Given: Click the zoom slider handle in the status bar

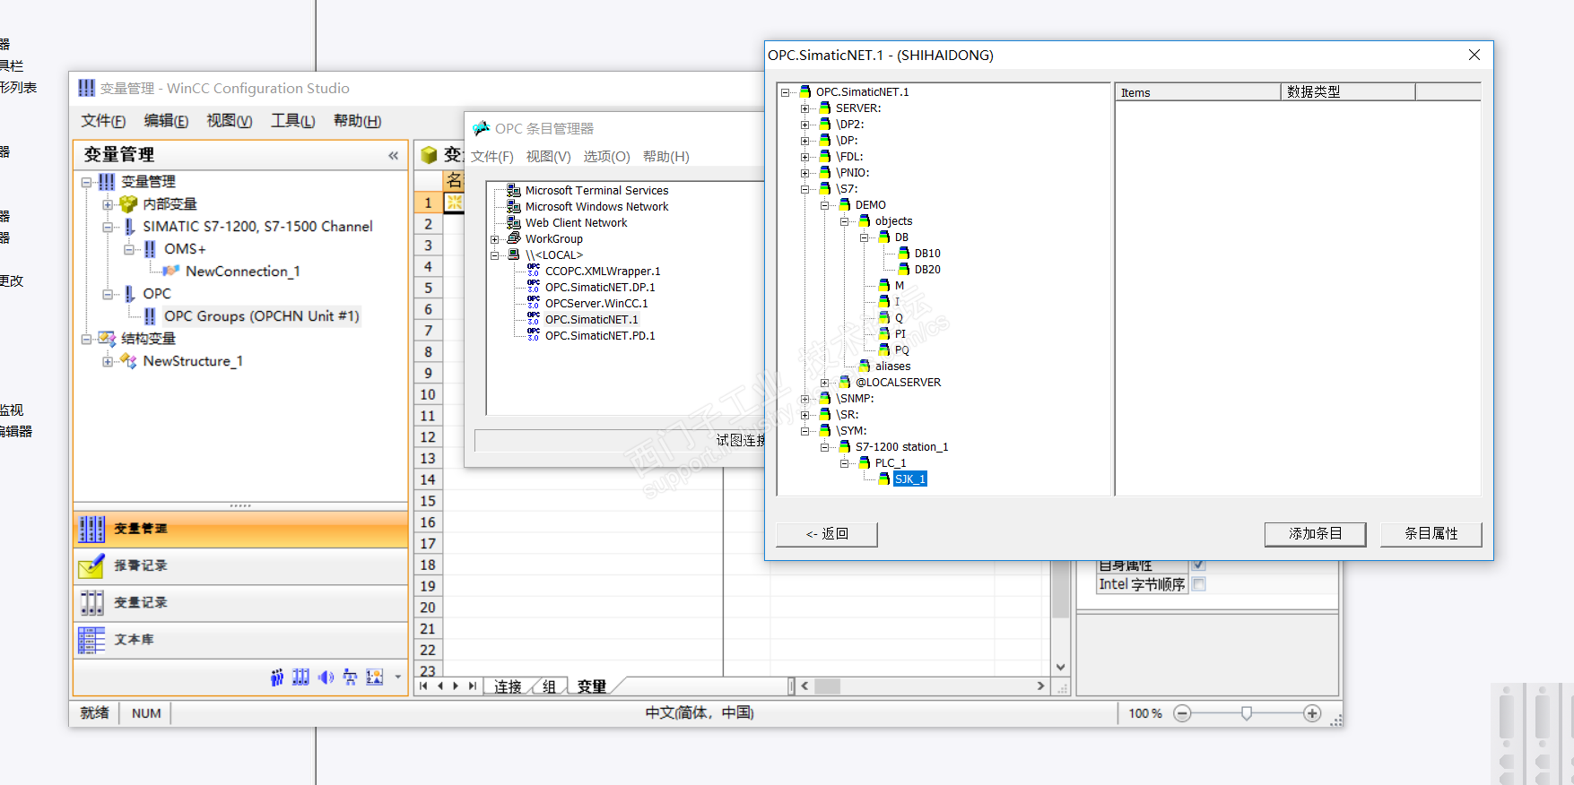Looking at the screenshot, I should coord(1246,713).
